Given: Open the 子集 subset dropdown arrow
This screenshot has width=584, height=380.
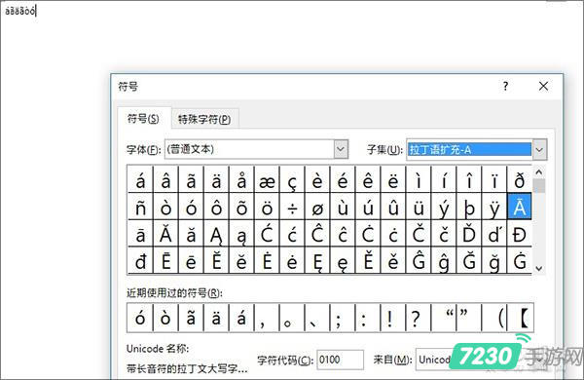Looking at the screenshot, I should tap(539, 149).
